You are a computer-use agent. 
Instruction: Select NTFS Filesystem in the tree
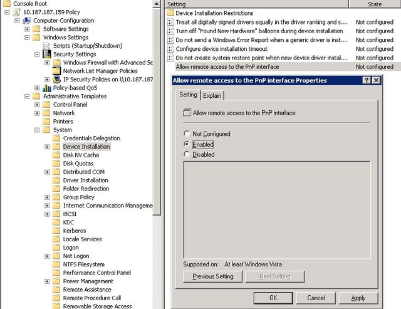[x=84, y=264]
